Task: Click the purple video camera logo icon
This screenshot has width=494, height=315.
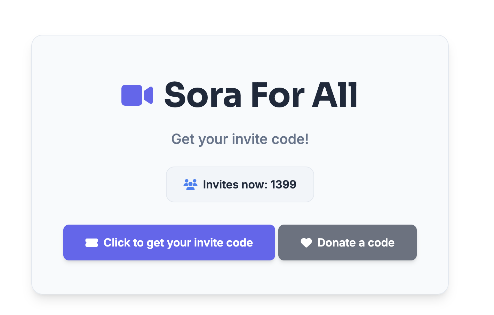Action: pos(137,95)
